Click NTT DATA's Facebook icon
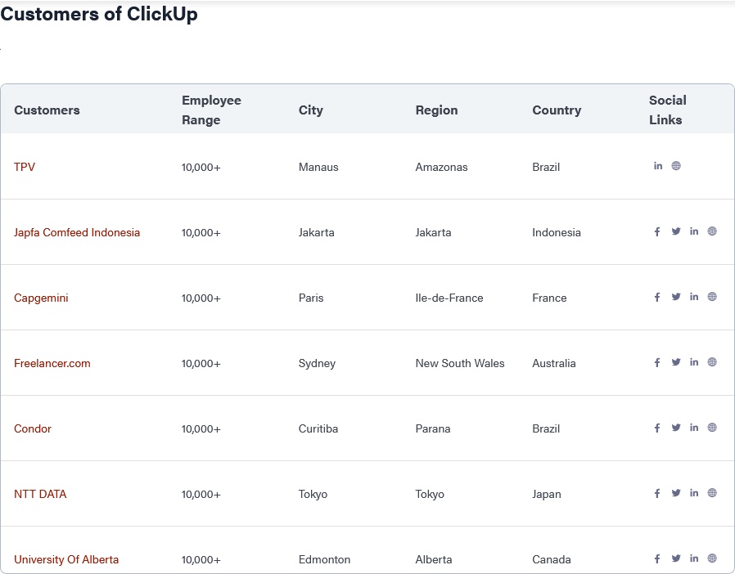This screenshot has width=735, height=574. point(657,493)
